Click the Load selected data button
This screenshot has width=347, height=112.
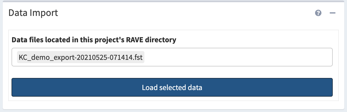point(172,87)
